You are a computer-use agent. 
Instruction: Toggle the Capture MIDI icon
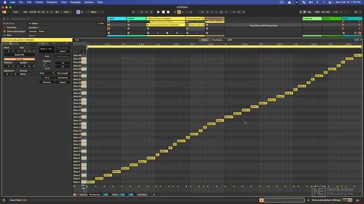tap(187, 12)
